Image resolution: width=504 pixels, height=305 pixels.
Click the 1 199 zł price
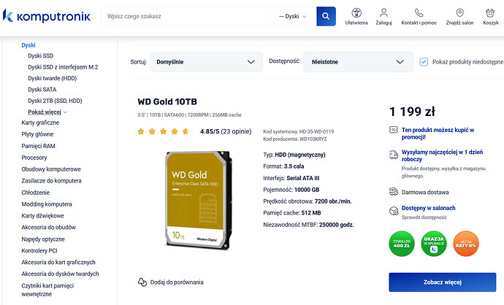pos(412,112)
